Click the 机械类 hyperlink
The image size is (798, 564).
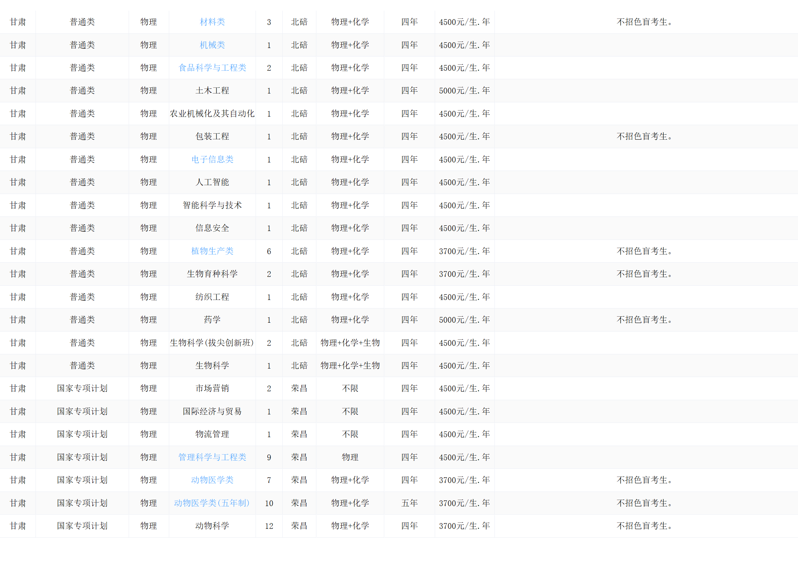coord(212,45)
